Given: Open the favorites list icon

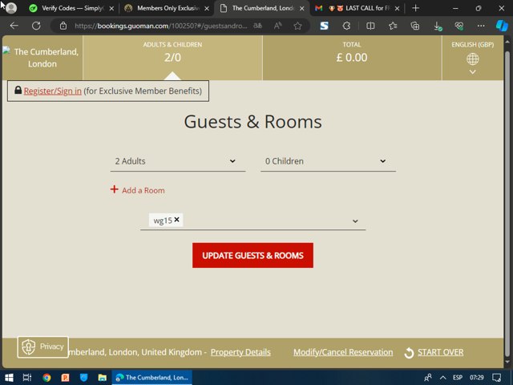Looking at the screenshot, I should click(393, 26).
